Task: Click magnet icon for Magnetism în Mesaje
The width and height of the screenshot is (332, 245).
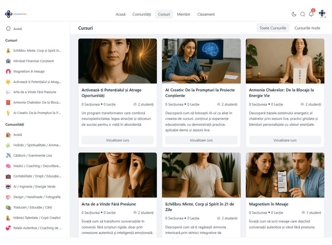Action: tap(8, 71)
